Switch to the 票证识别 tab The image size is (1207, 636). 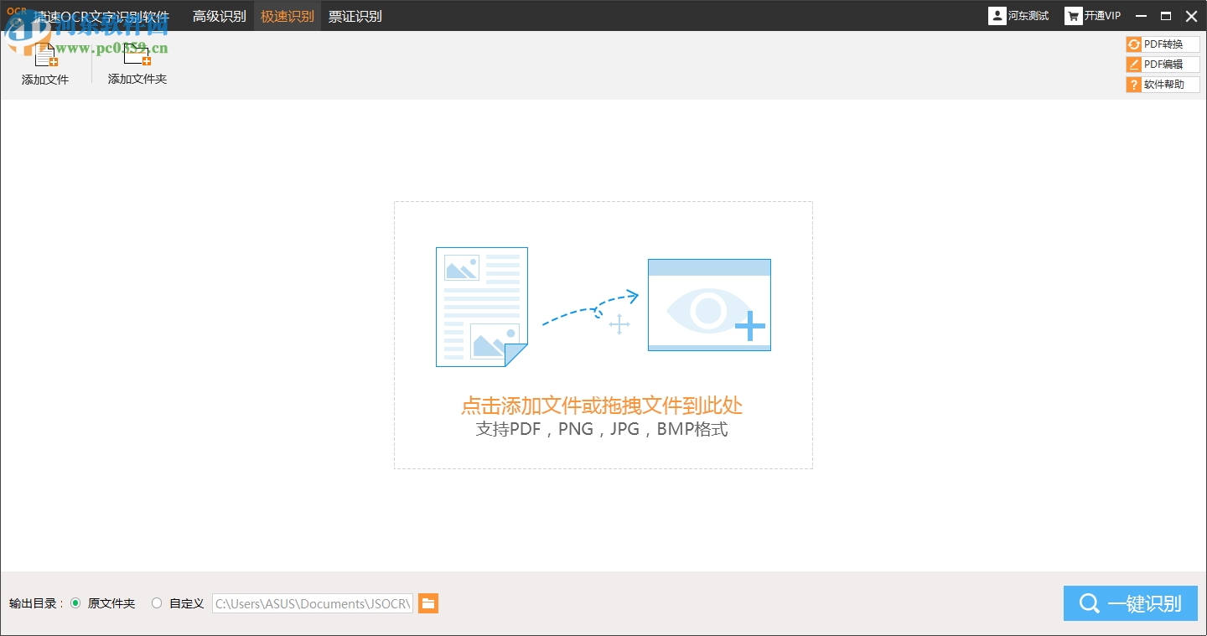(355, 15)
